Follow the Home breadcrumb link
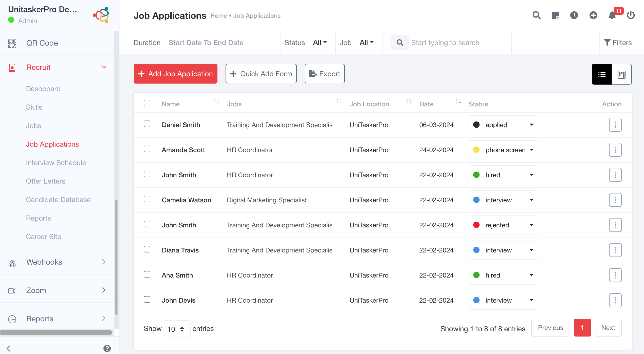The image size is (644, 354). pyautogui.click(x=219, y=16)
